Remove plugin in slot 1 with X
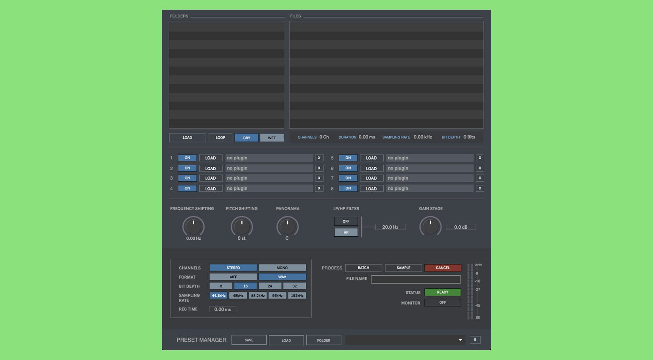This screenshot has height=360, width=653. (319, 158)
